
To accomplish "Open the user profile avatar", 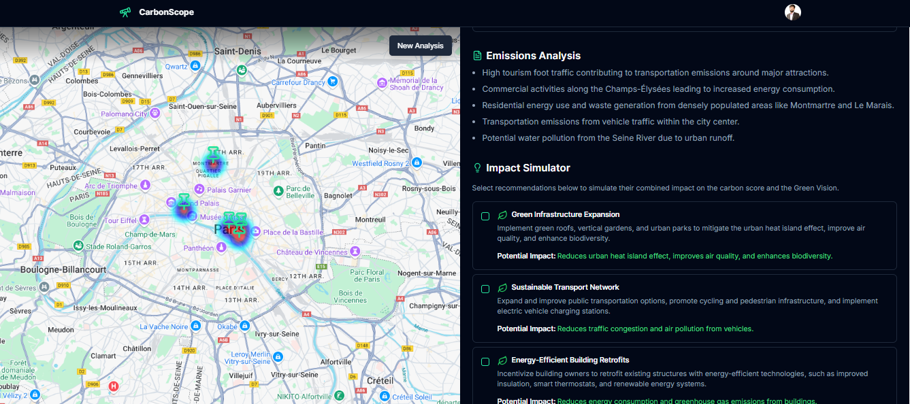I will click(x=793, y=12).
